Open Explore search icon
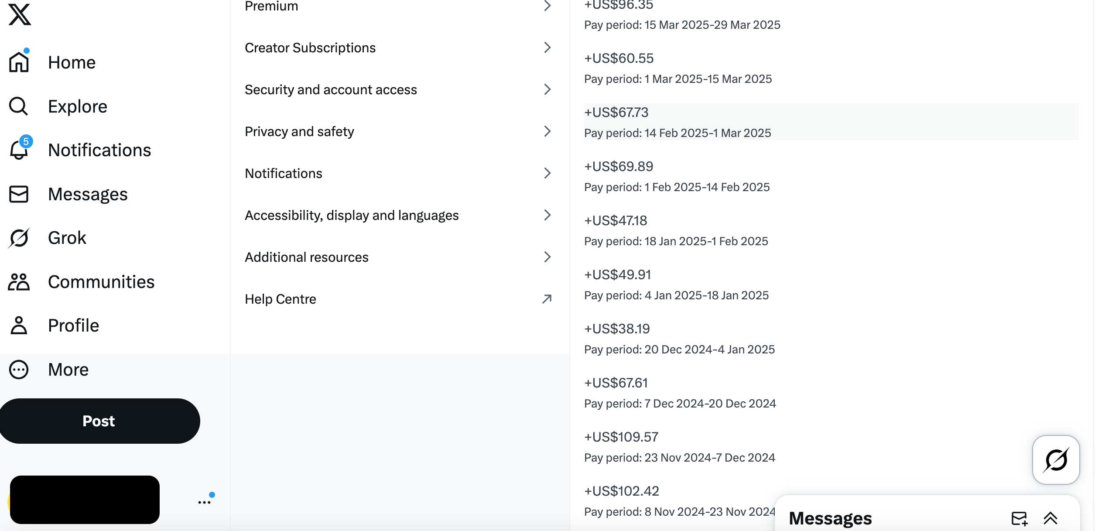Image resolution: width=1095 pixels, height=531 pixels. pos(19,106)
